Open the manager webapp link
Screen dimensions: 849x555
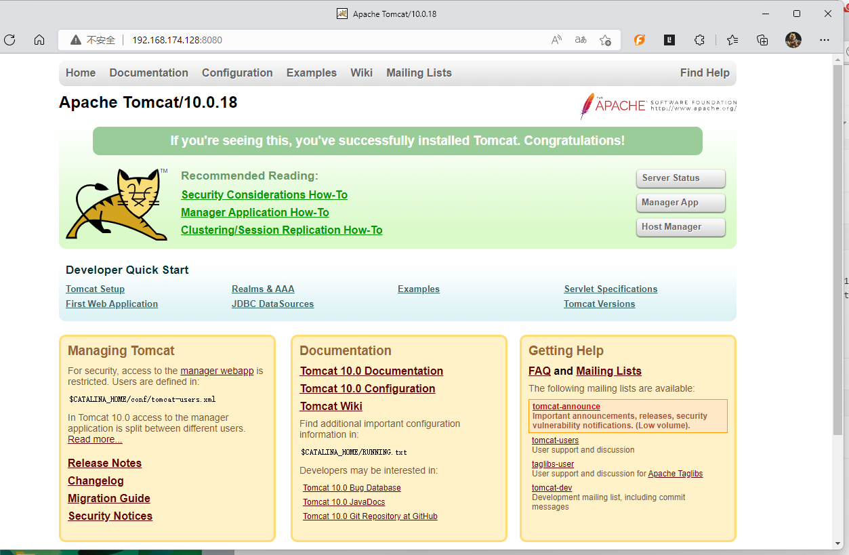217,371
